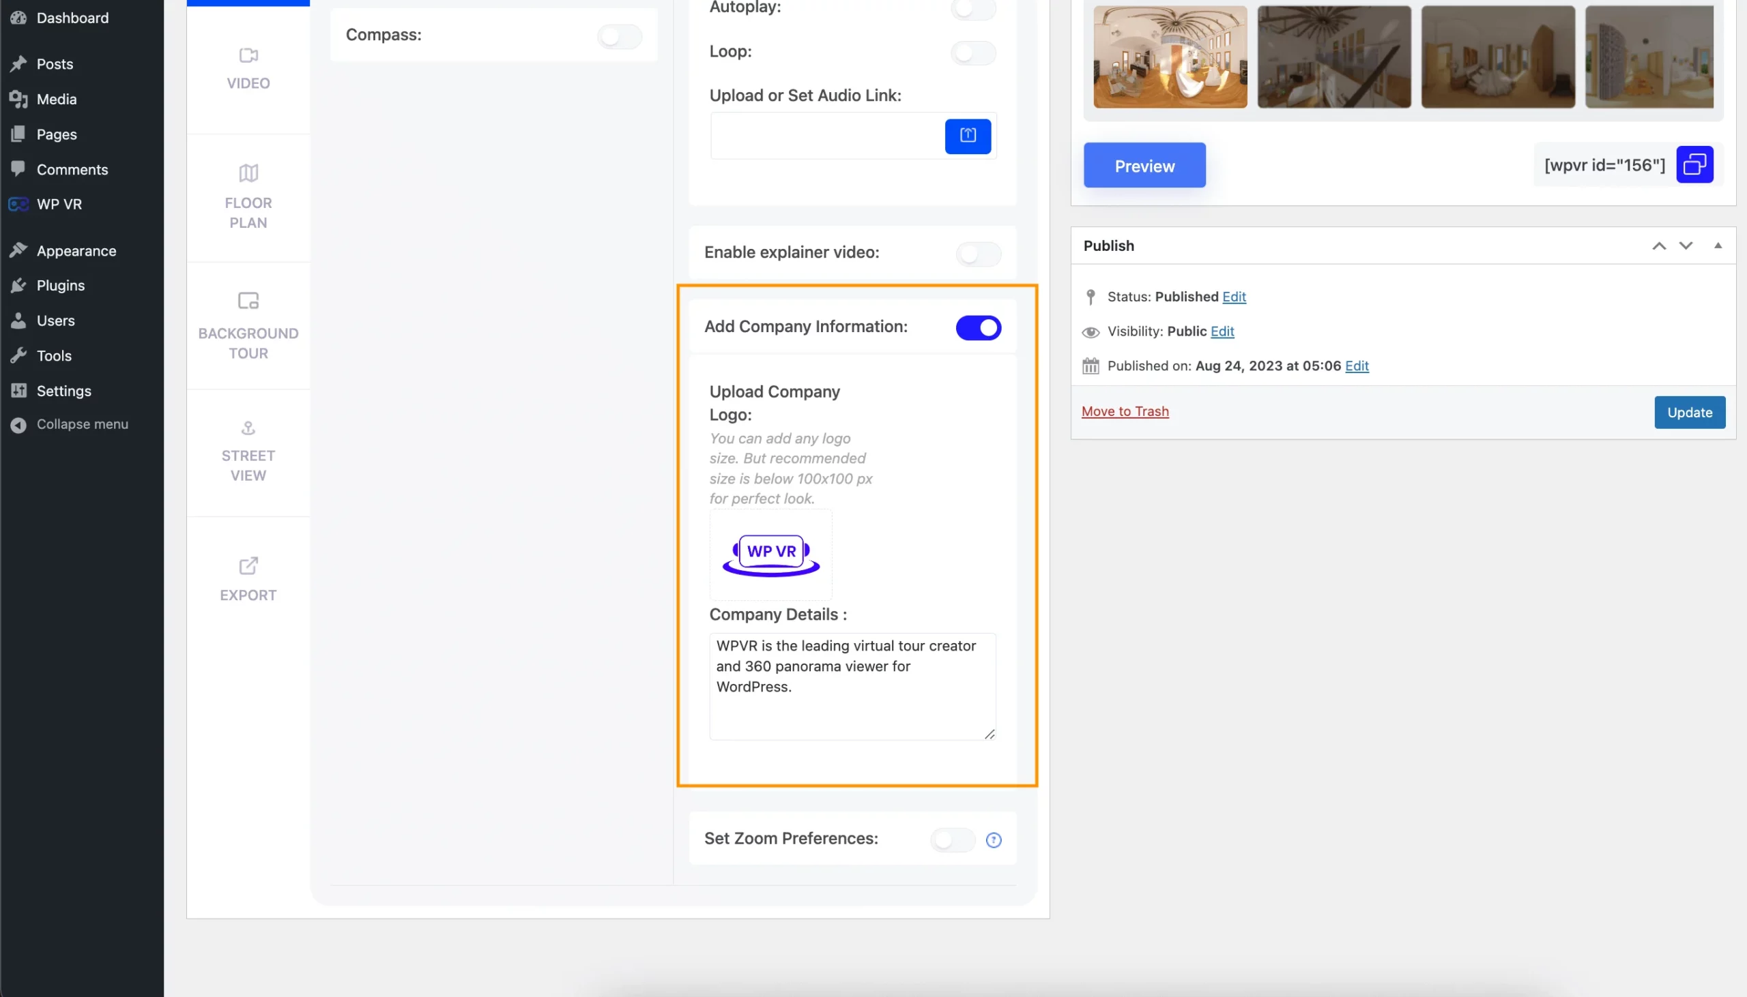Expand the Publish panel collapse arrow
1747x997 pixels.
coord(1716,245)
